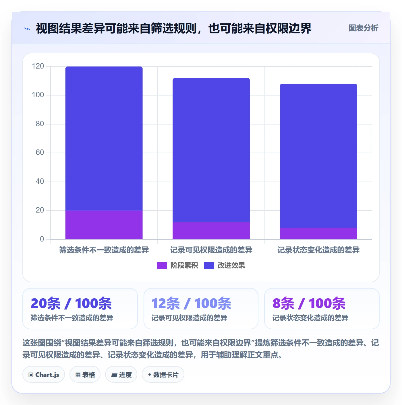Image resolution: width=402 pixels, height=405 pixels.
Task: Click the x-axis label 筛选条件不一致造成的差异
Action: [x=104, y=250]
